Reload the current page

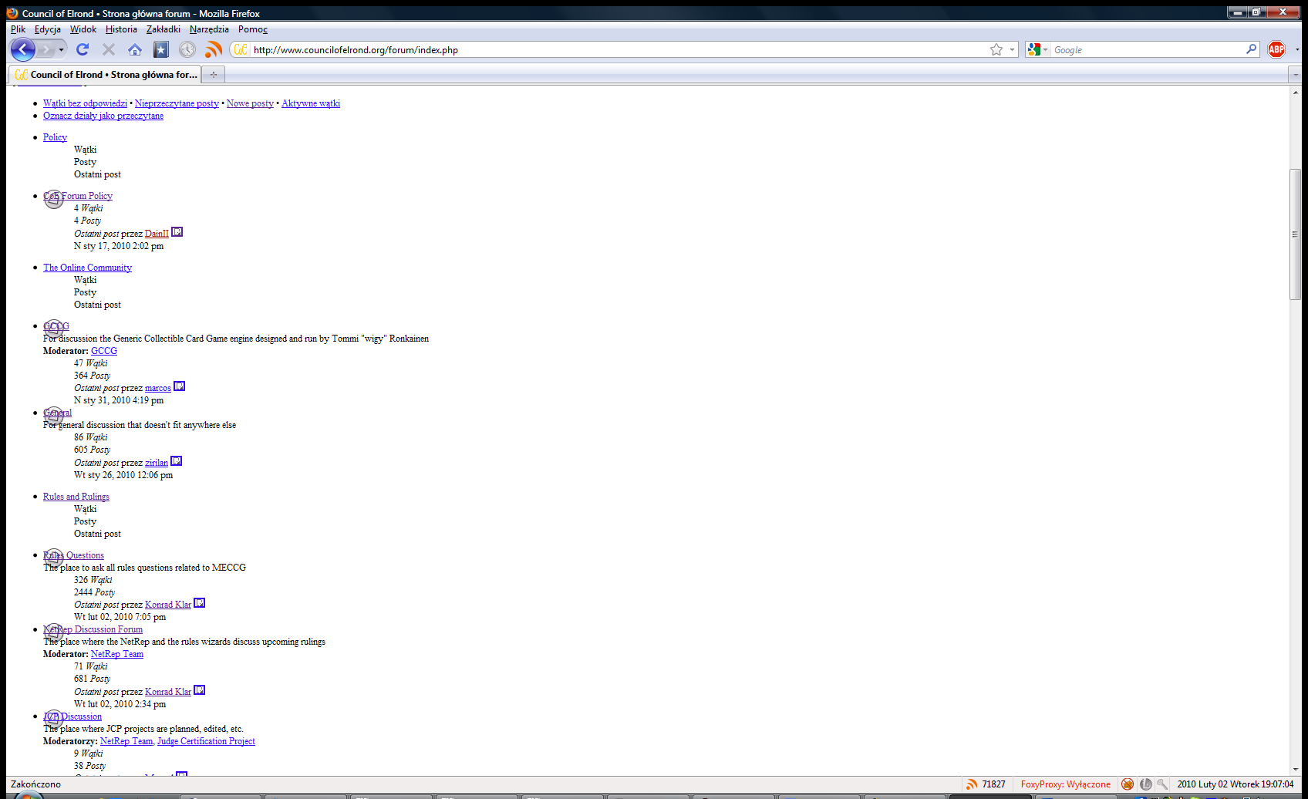(x=83, y=49)
